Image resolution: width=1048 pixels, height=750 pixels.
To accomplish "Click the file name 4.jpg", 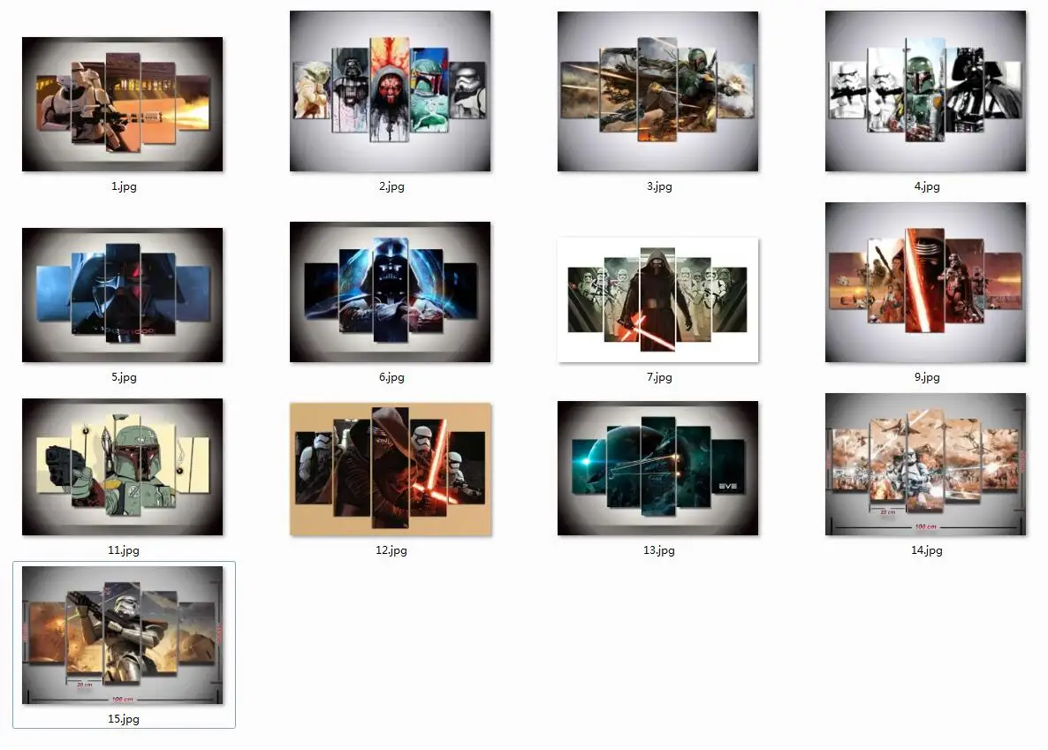I will [x=927, y=186].
